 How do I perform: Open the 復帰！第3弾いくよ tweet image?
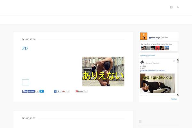158,83
